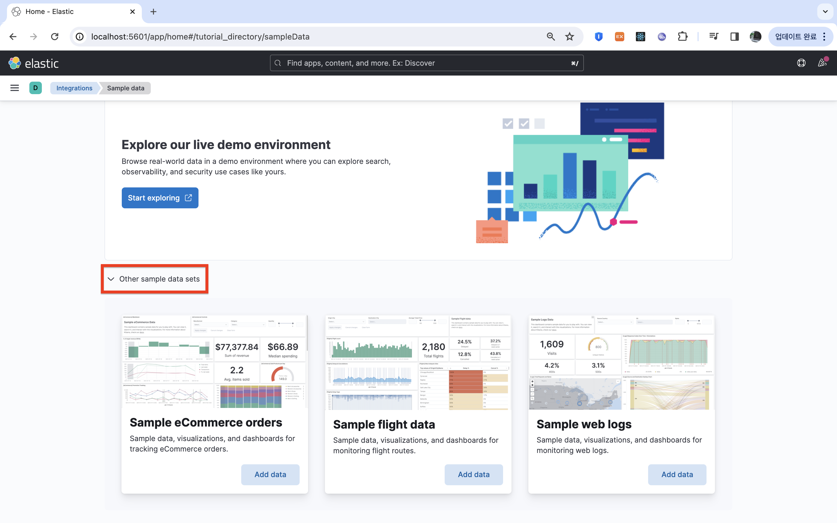Open the help menu lifebuoy icon
837x523 pixels.
point(801,63)
